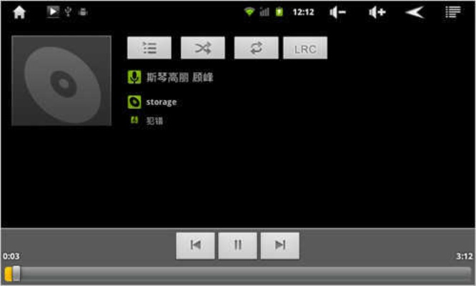The height and width of the screenshot is (286, 476).
Task: Toggle shuffle playback mode
Action: coord(203,48)
